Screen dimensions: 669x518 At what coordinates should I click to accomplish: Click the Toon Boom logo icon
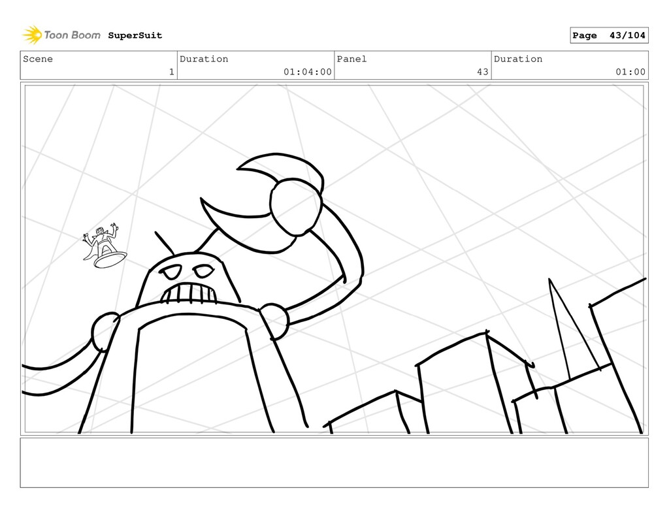(32, 35)
